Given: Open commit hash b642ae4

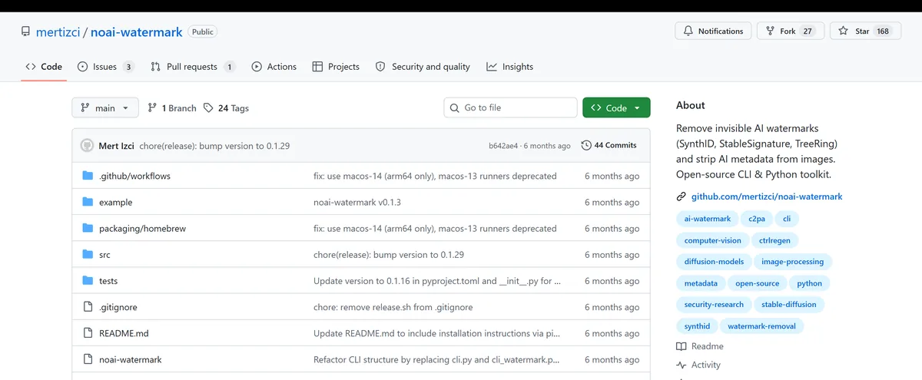Looking at the screenshot, I should [x=503, y=146].
